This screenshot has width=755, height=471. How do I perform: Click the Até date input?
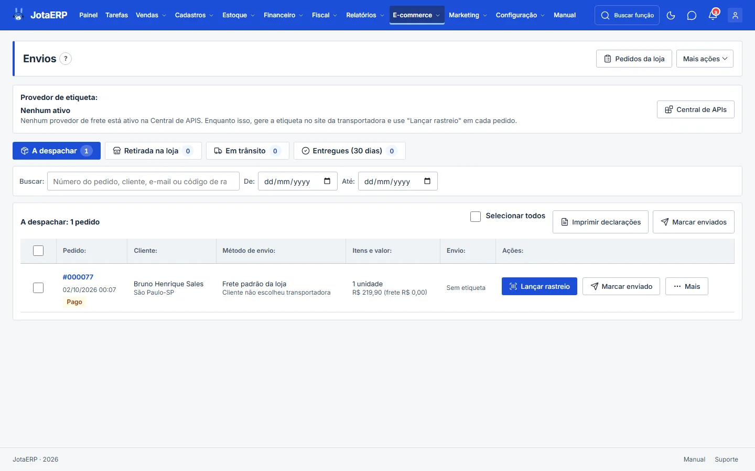tap(398, 181)
